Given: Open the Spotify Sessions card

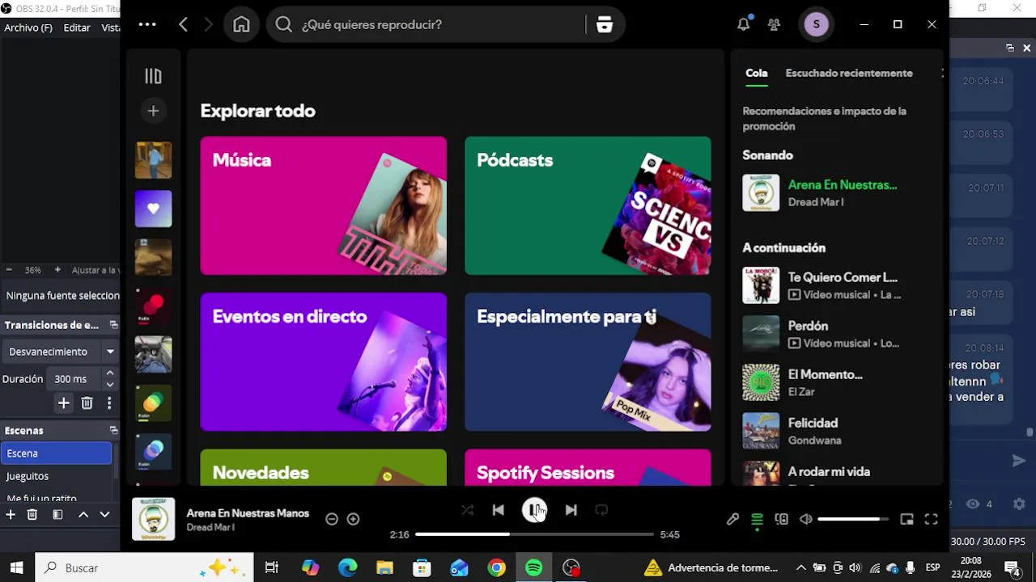Looking at the screenshot, I should tap(588, 467).
